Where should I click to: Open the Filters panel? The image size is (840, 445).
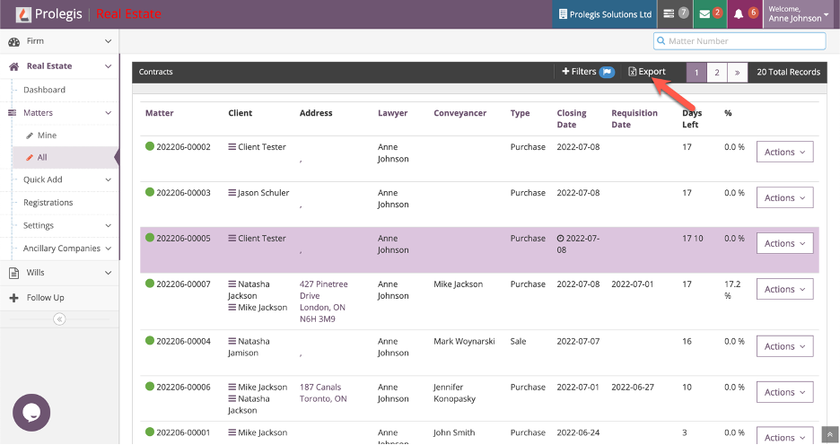click(587, 72)
